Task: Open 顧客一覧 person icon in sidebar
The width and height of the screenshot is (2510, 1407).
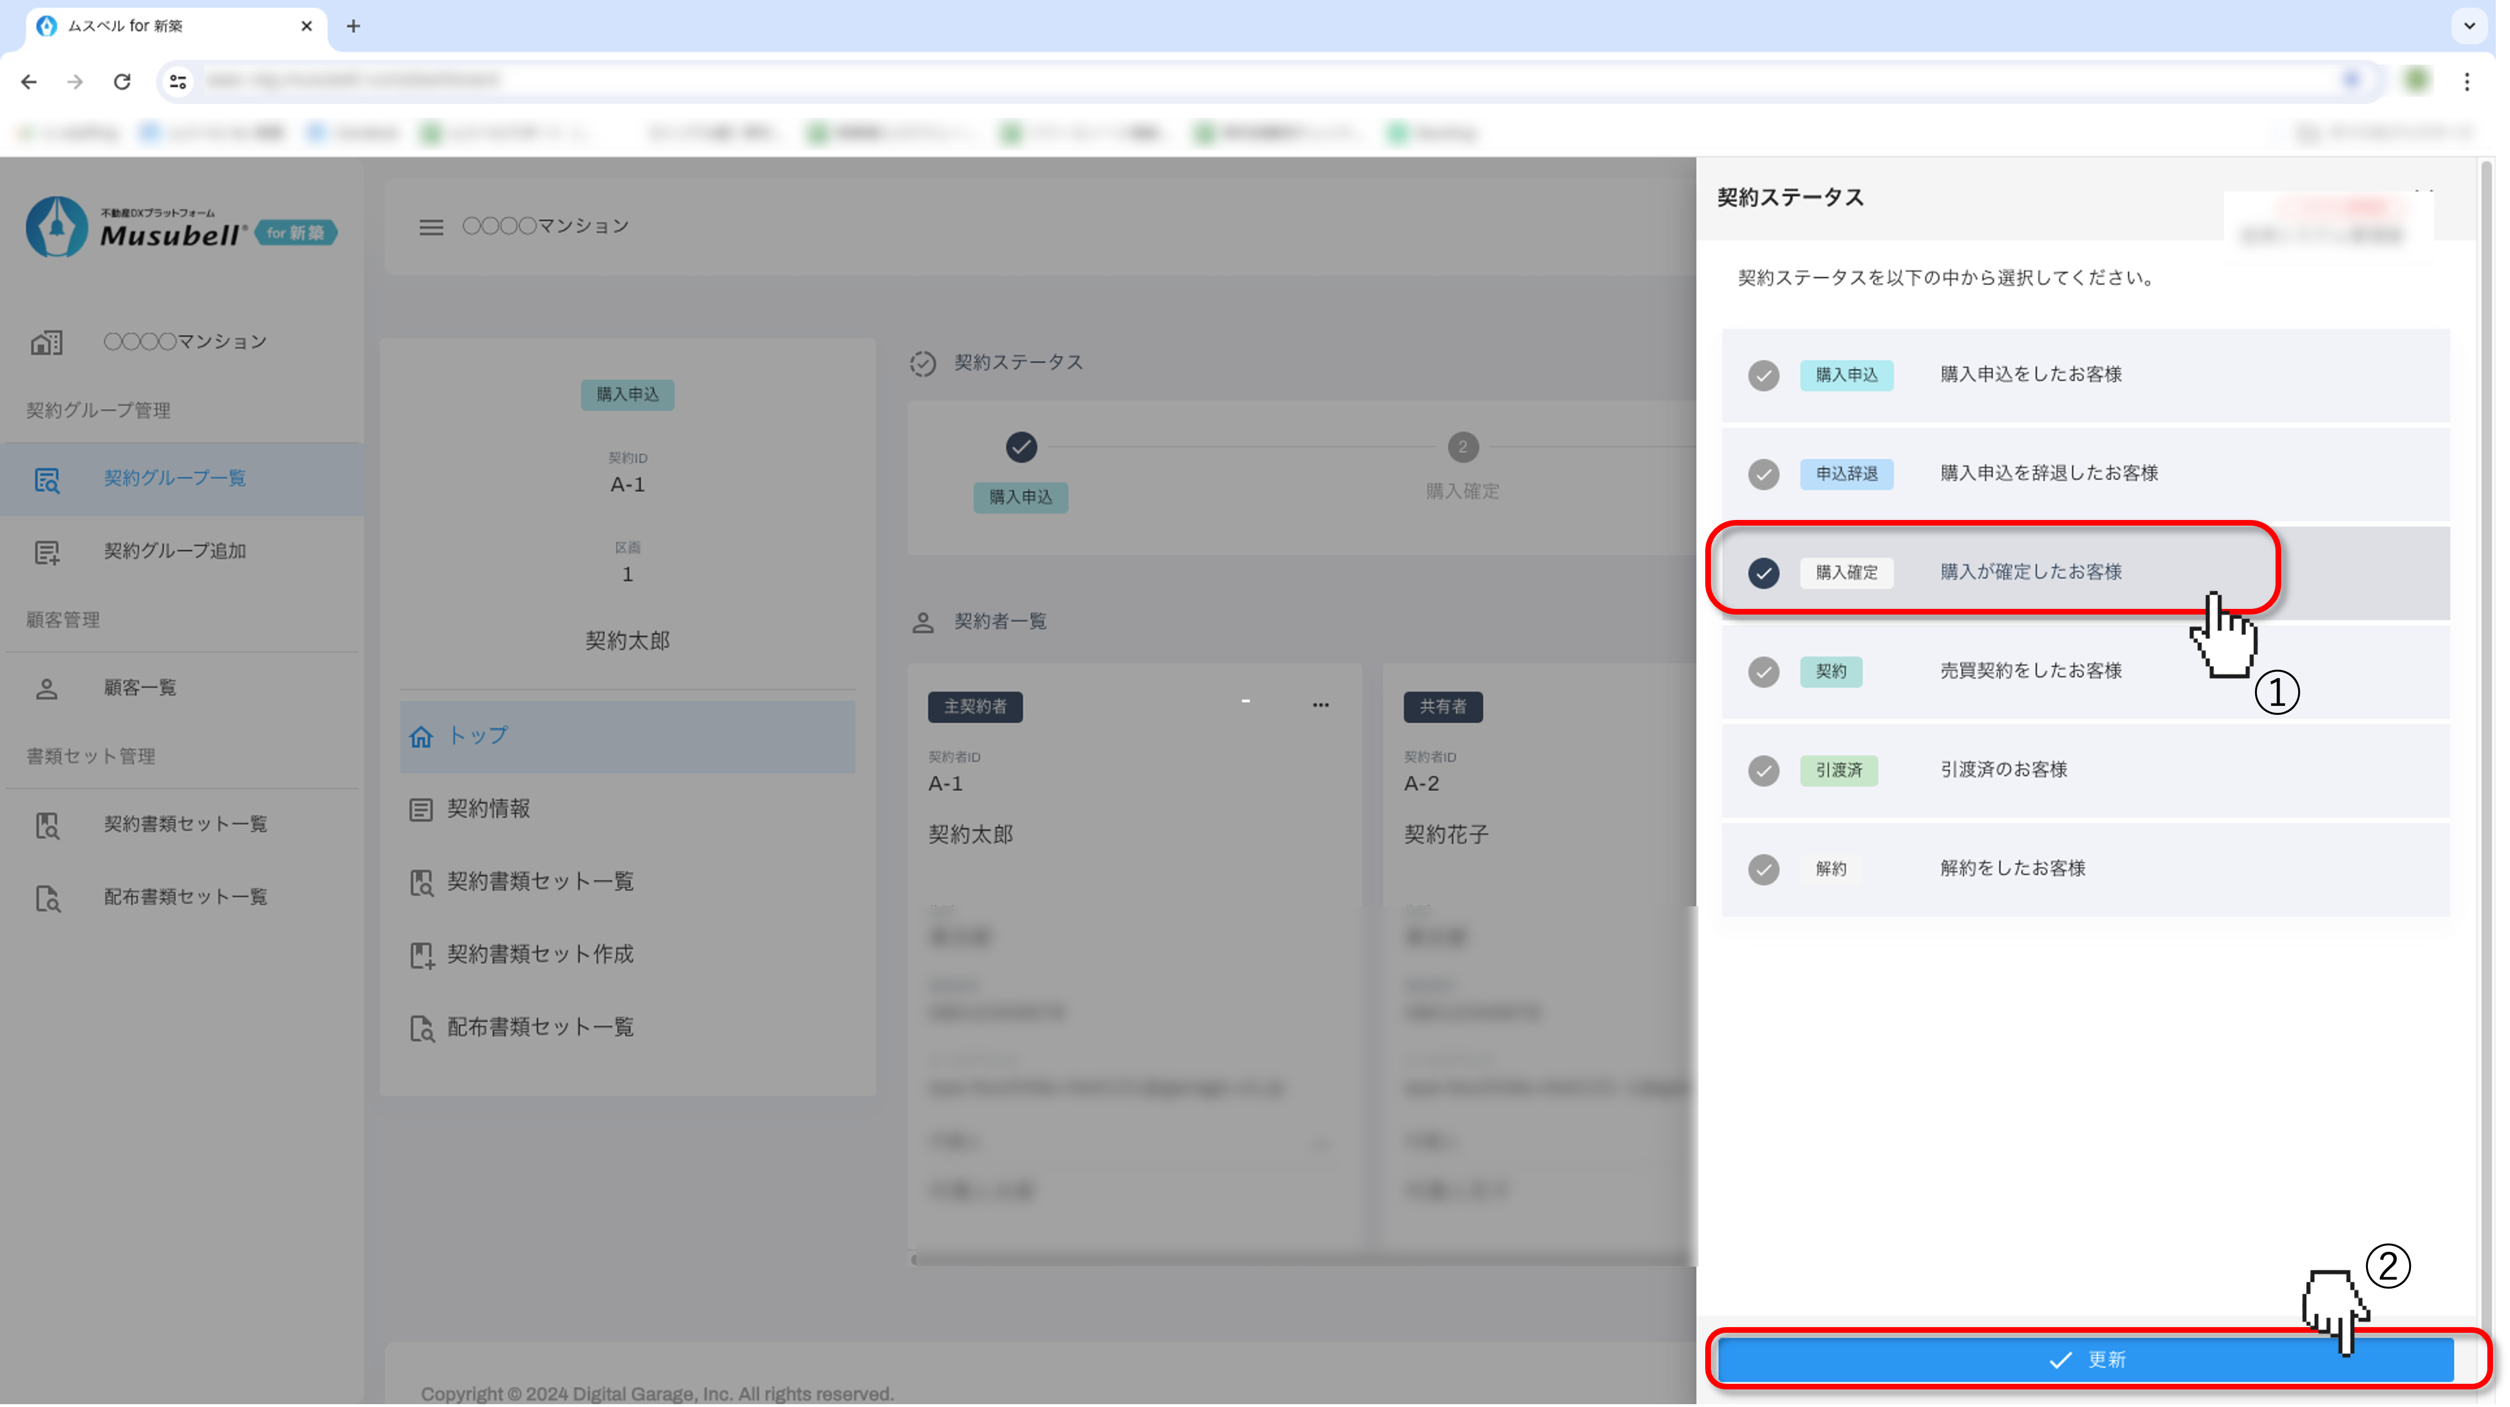Action: [47, 689]
